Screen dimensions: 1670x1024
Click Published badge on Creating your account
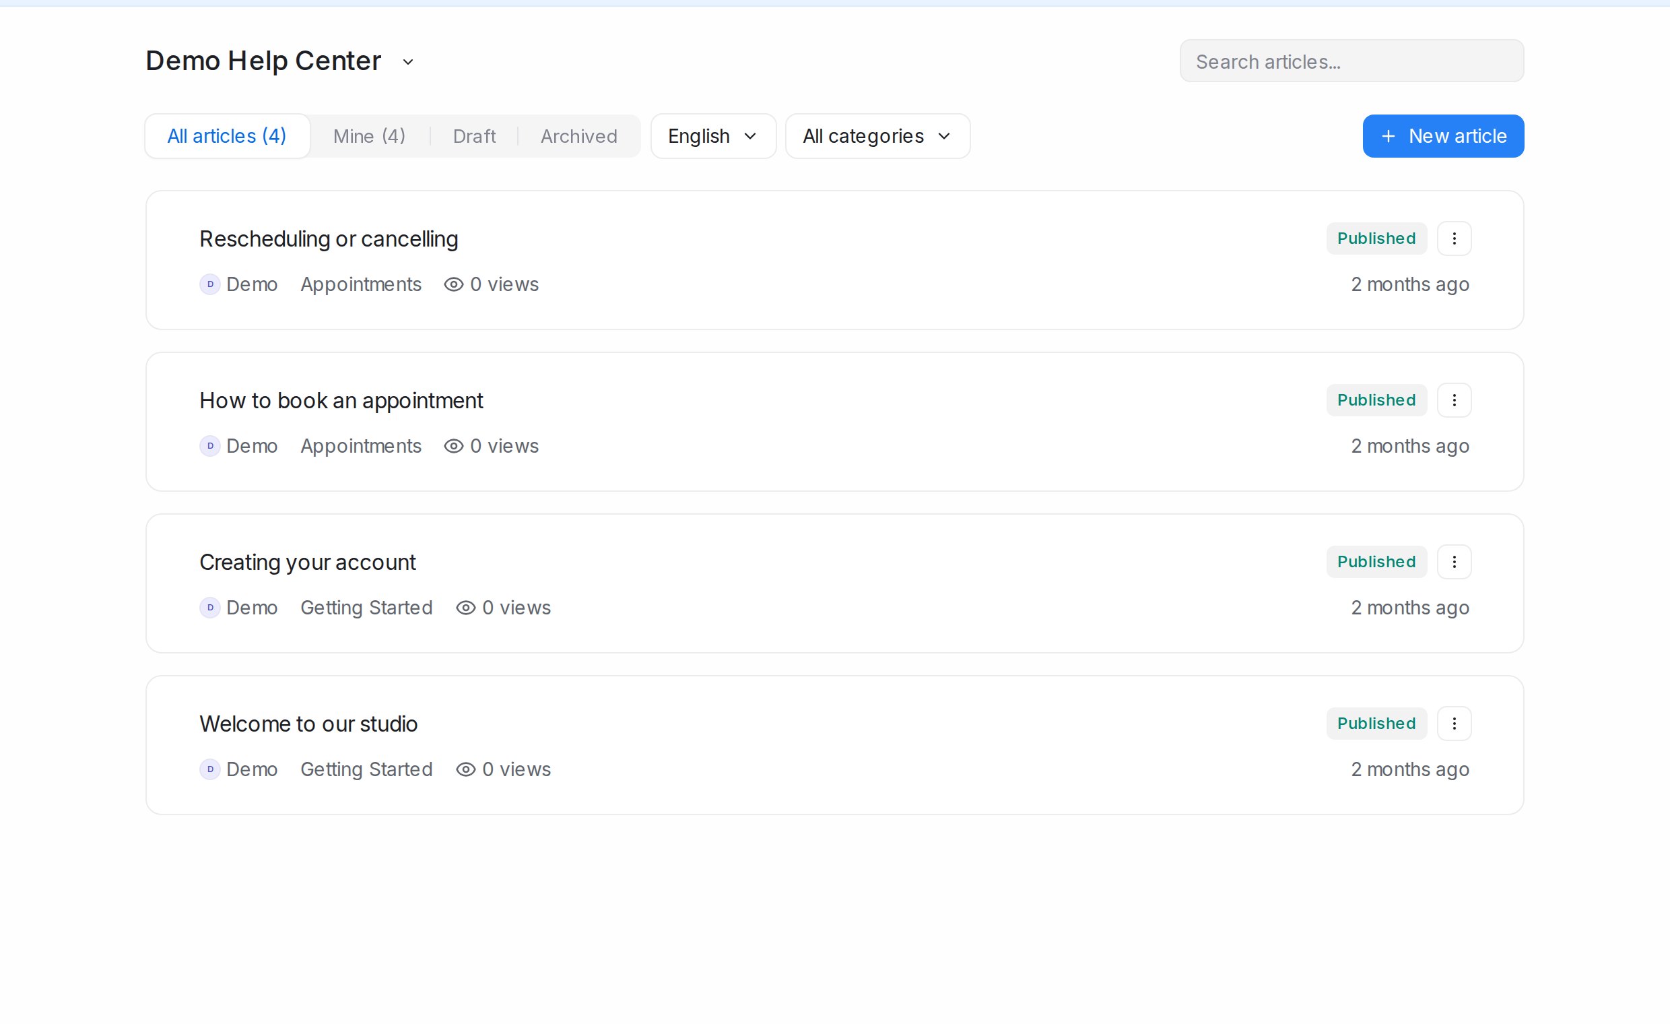pyautogui.click(x=1376, y=561)
